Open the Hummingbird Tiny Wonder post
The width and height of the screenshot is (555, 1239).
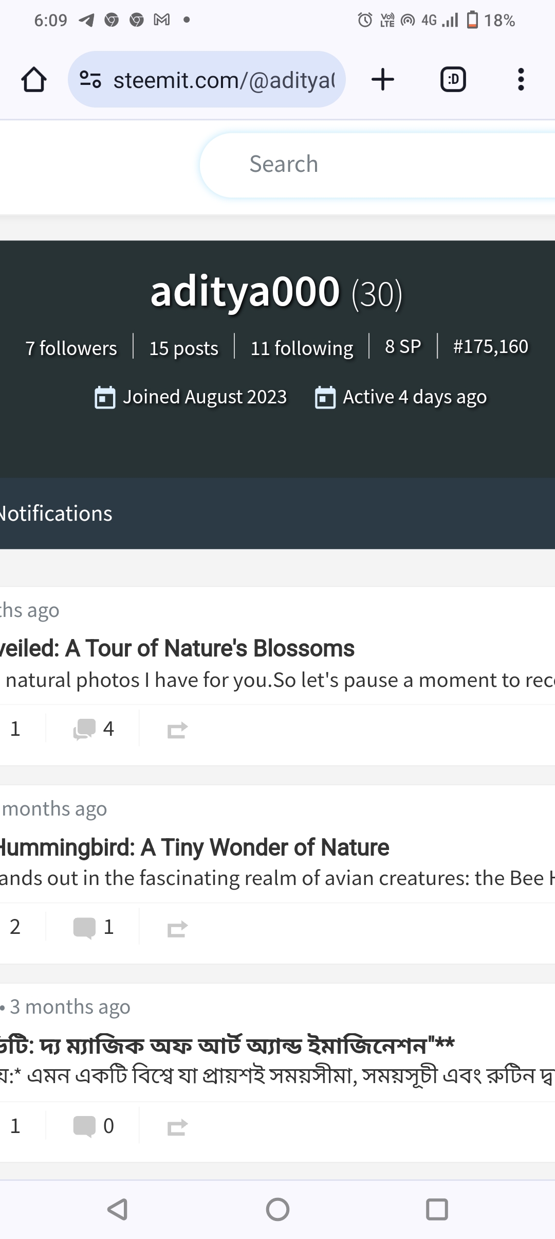194,847
